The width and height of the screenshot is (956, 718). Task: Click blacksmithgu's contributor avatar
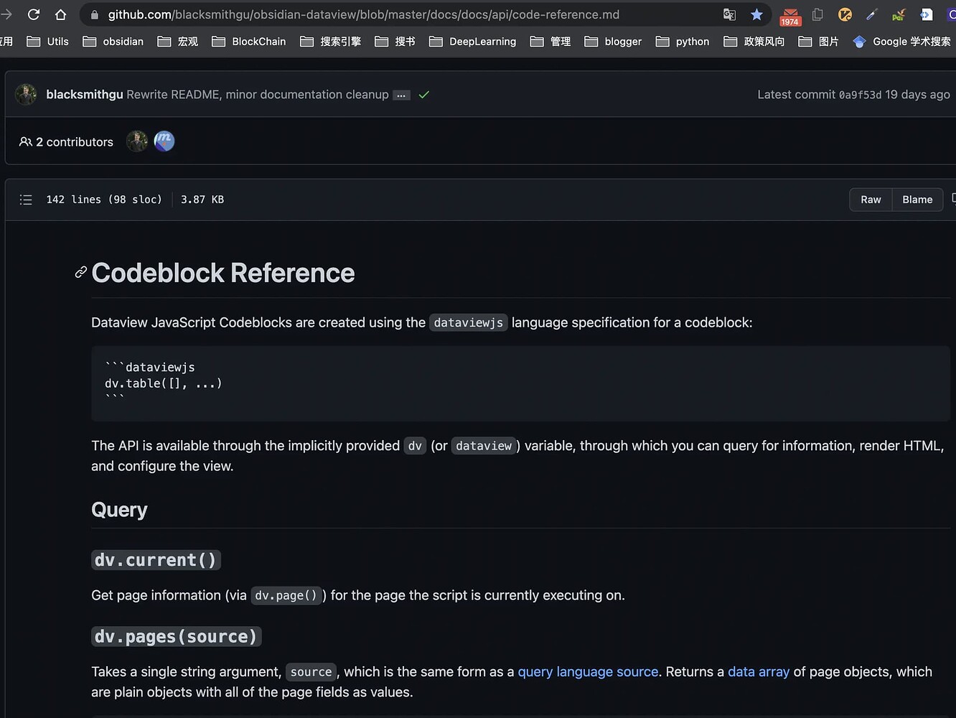pos(137,141)
